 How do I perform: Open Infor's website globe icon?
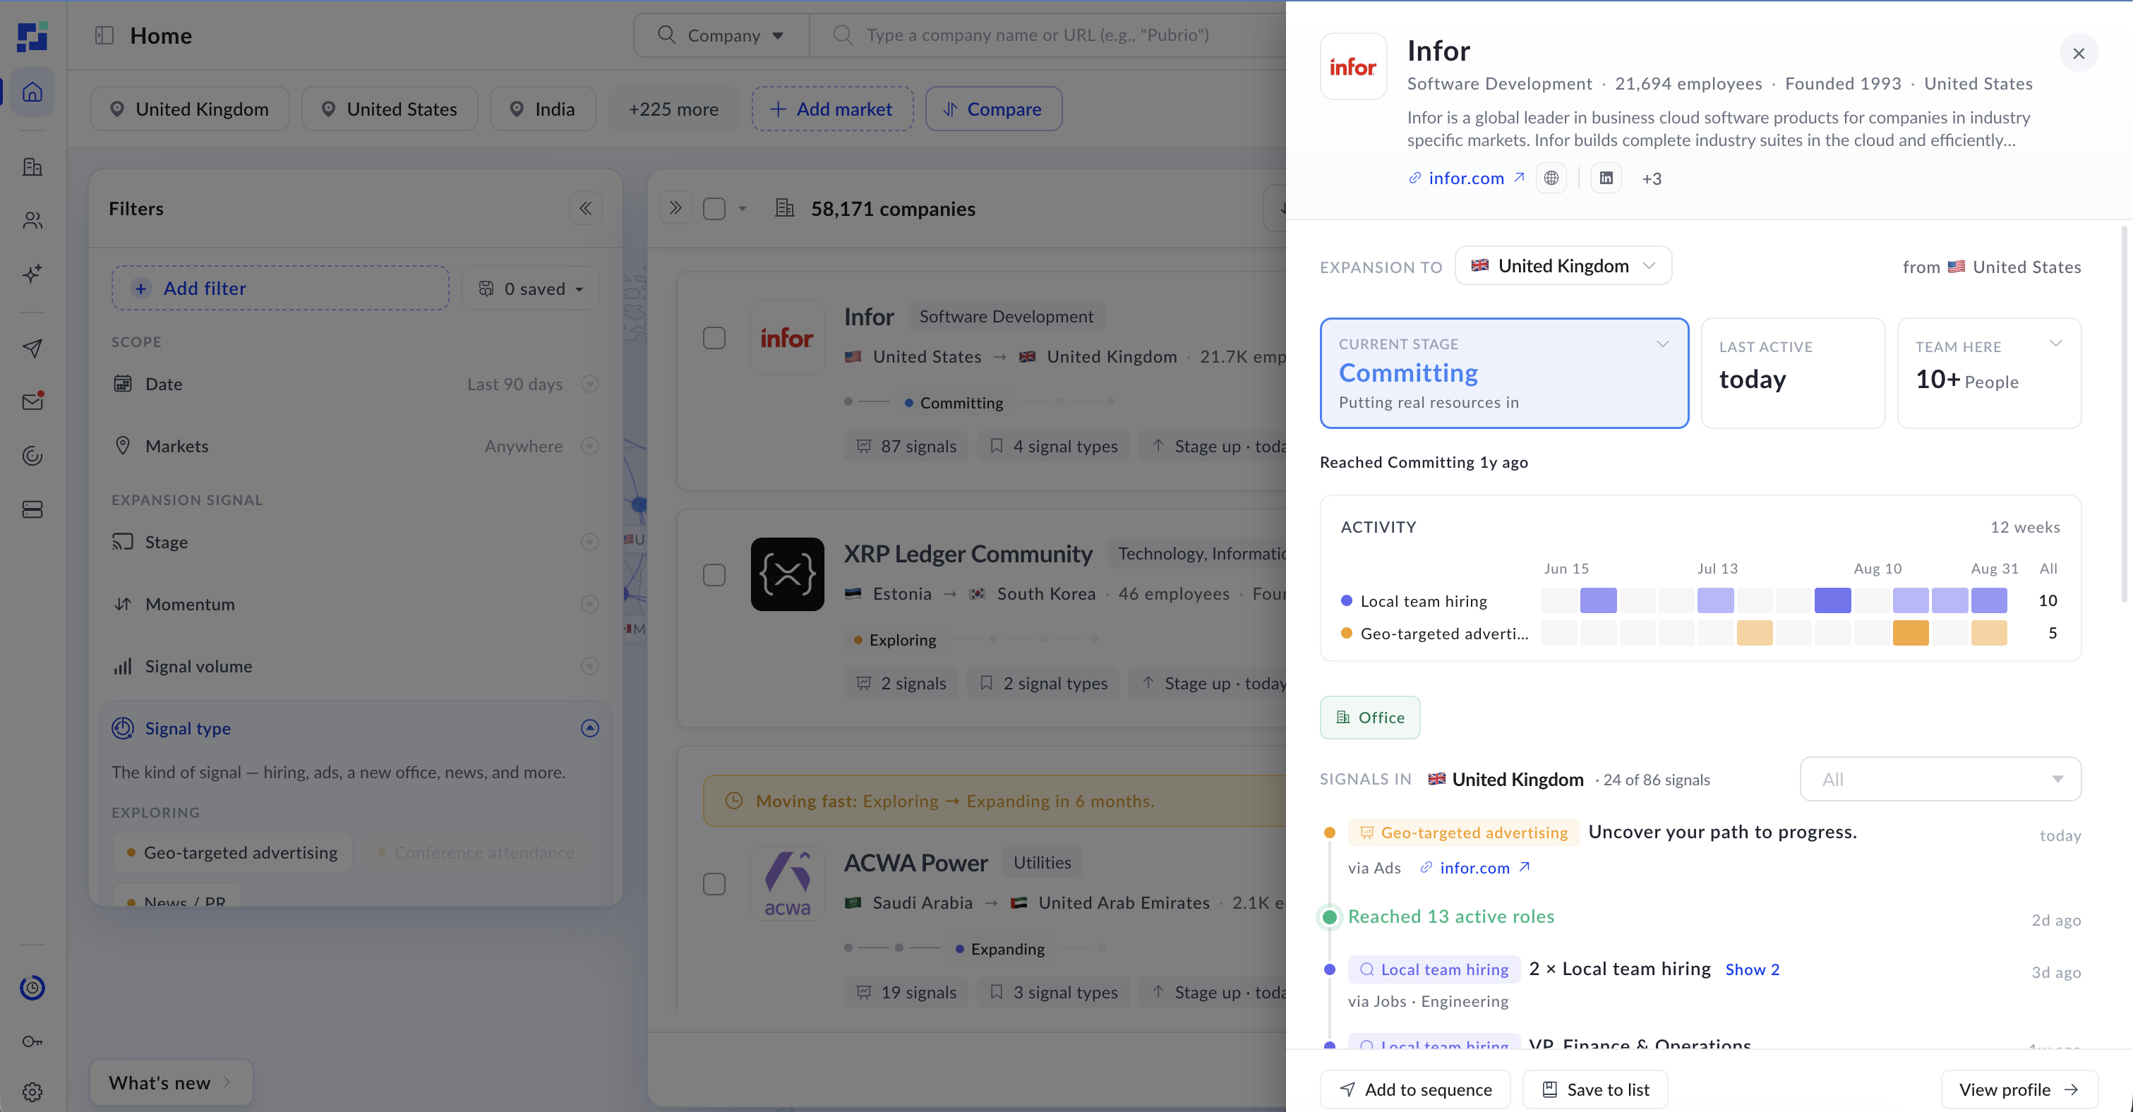click(x=1551, y=178)
